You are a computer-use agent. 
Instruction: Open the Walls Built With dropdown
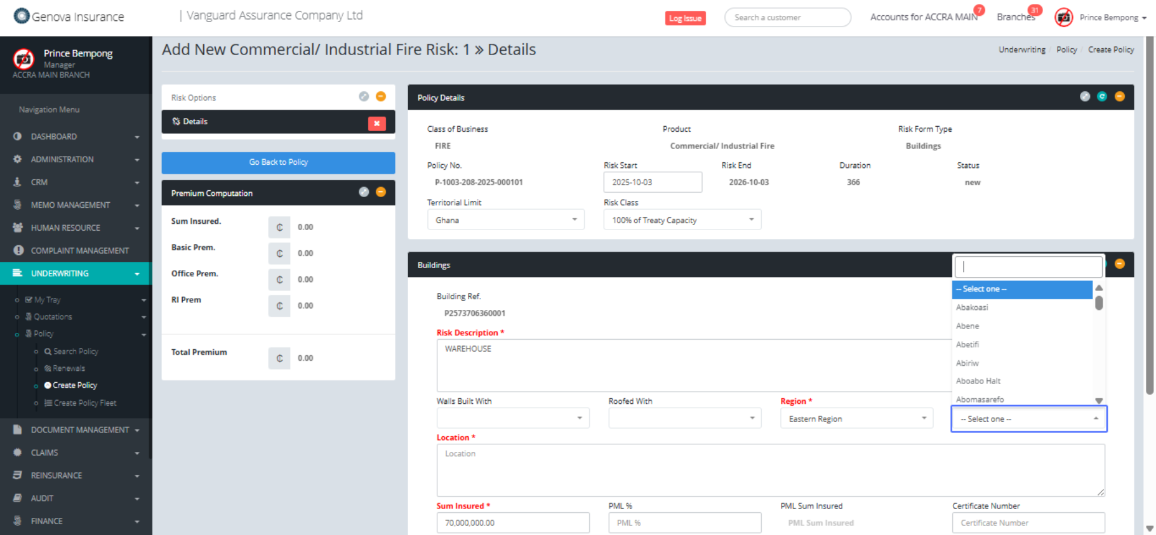[x=512, y=418]
